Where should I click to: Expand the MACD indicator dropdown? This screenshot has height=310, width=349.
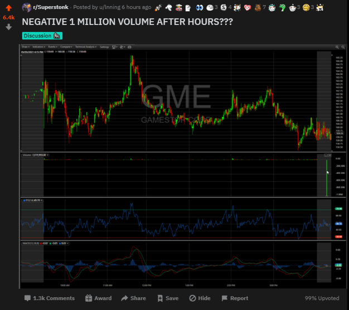(67, 244)
